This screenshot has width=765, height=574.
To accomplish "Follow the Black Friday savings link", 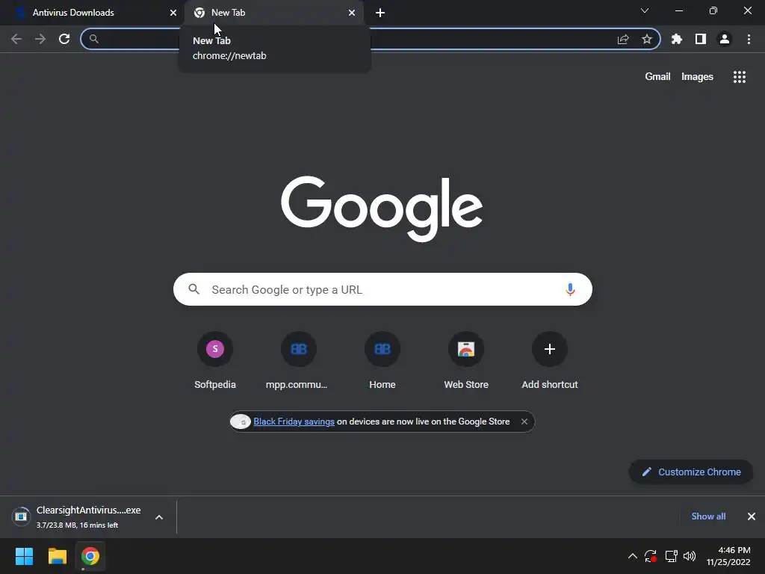I will (294, 422).
